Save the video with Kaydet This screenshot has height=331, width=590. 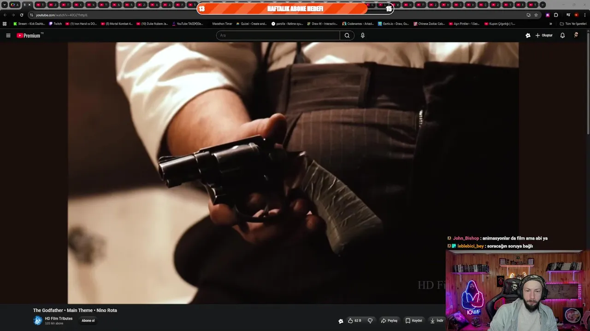point(413,320)
